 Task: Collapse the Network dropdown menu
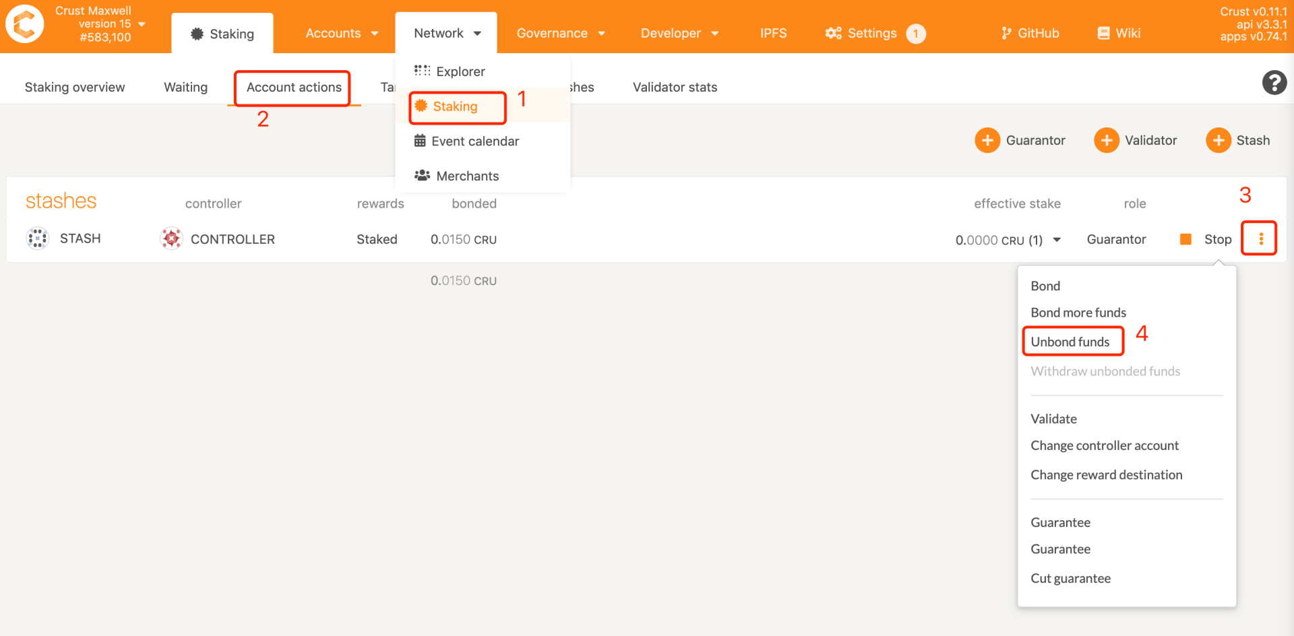[447, 33]
